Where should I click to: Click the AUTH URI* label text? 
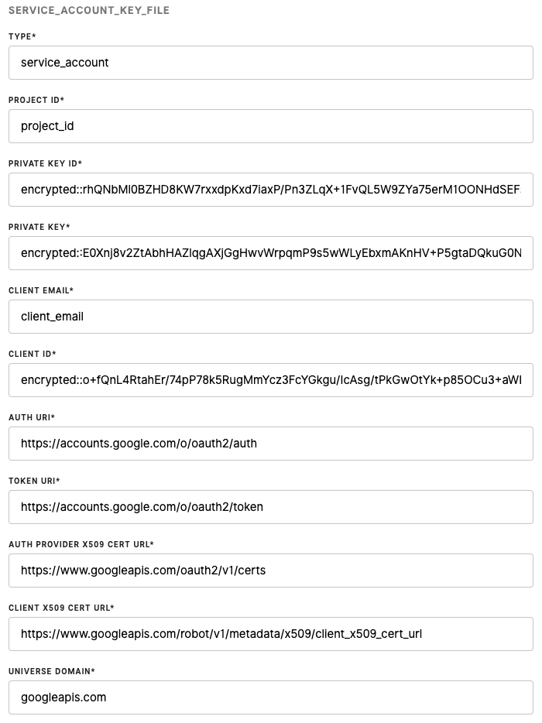(32, 418)
